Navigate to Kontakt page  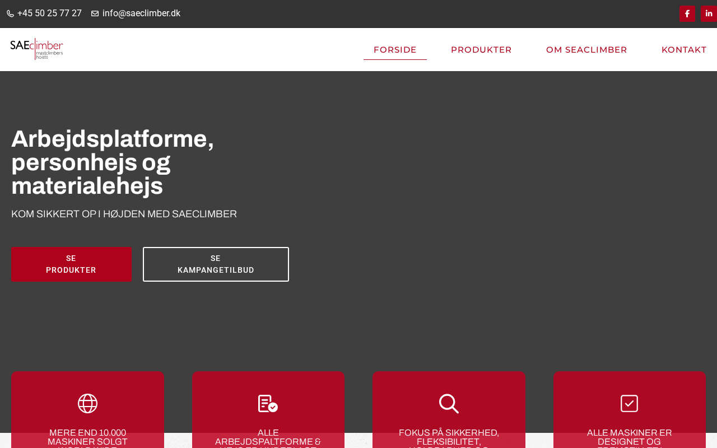[x=684, y=50]
